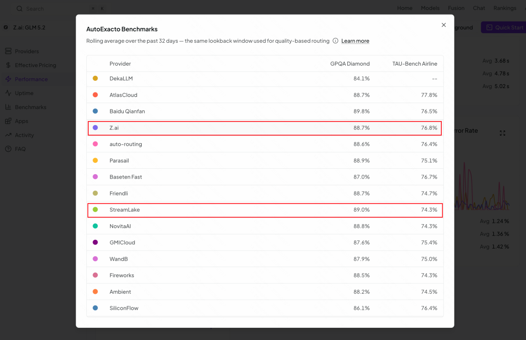This screenshot has width=526, height=340.
Task: Click the Avg 3.68 s value
Action: click(x=496, y=61)
